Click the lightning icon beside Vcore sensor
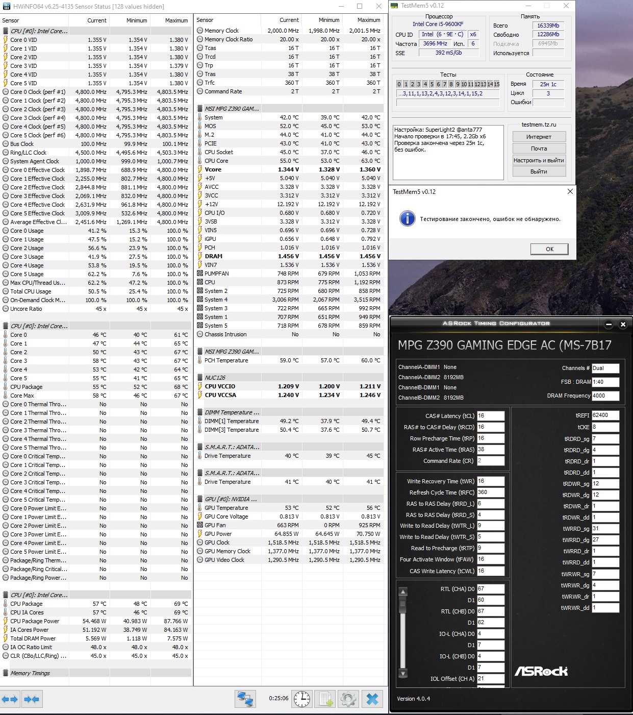 [200, 169]
